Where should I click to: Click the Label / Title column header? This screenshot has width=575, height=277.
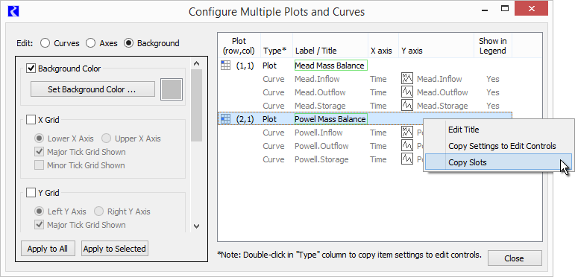[330, 45]
